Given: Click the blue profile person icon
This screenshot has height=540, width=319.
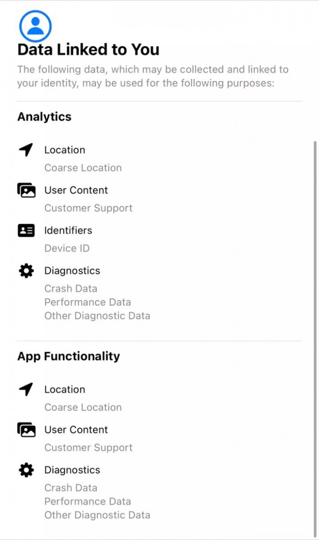Looking at the screenshot, I should click(x=35, y=26).
